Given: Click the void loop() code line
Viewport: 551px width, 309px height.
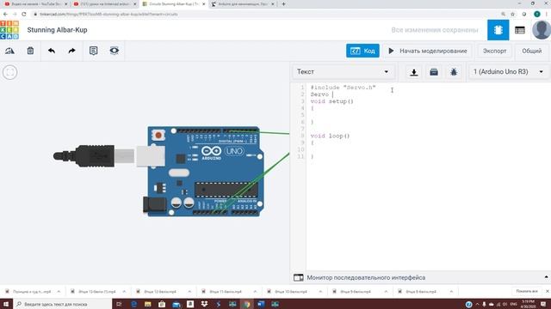Looking at the screenshot, I should (x=330, y=136).
